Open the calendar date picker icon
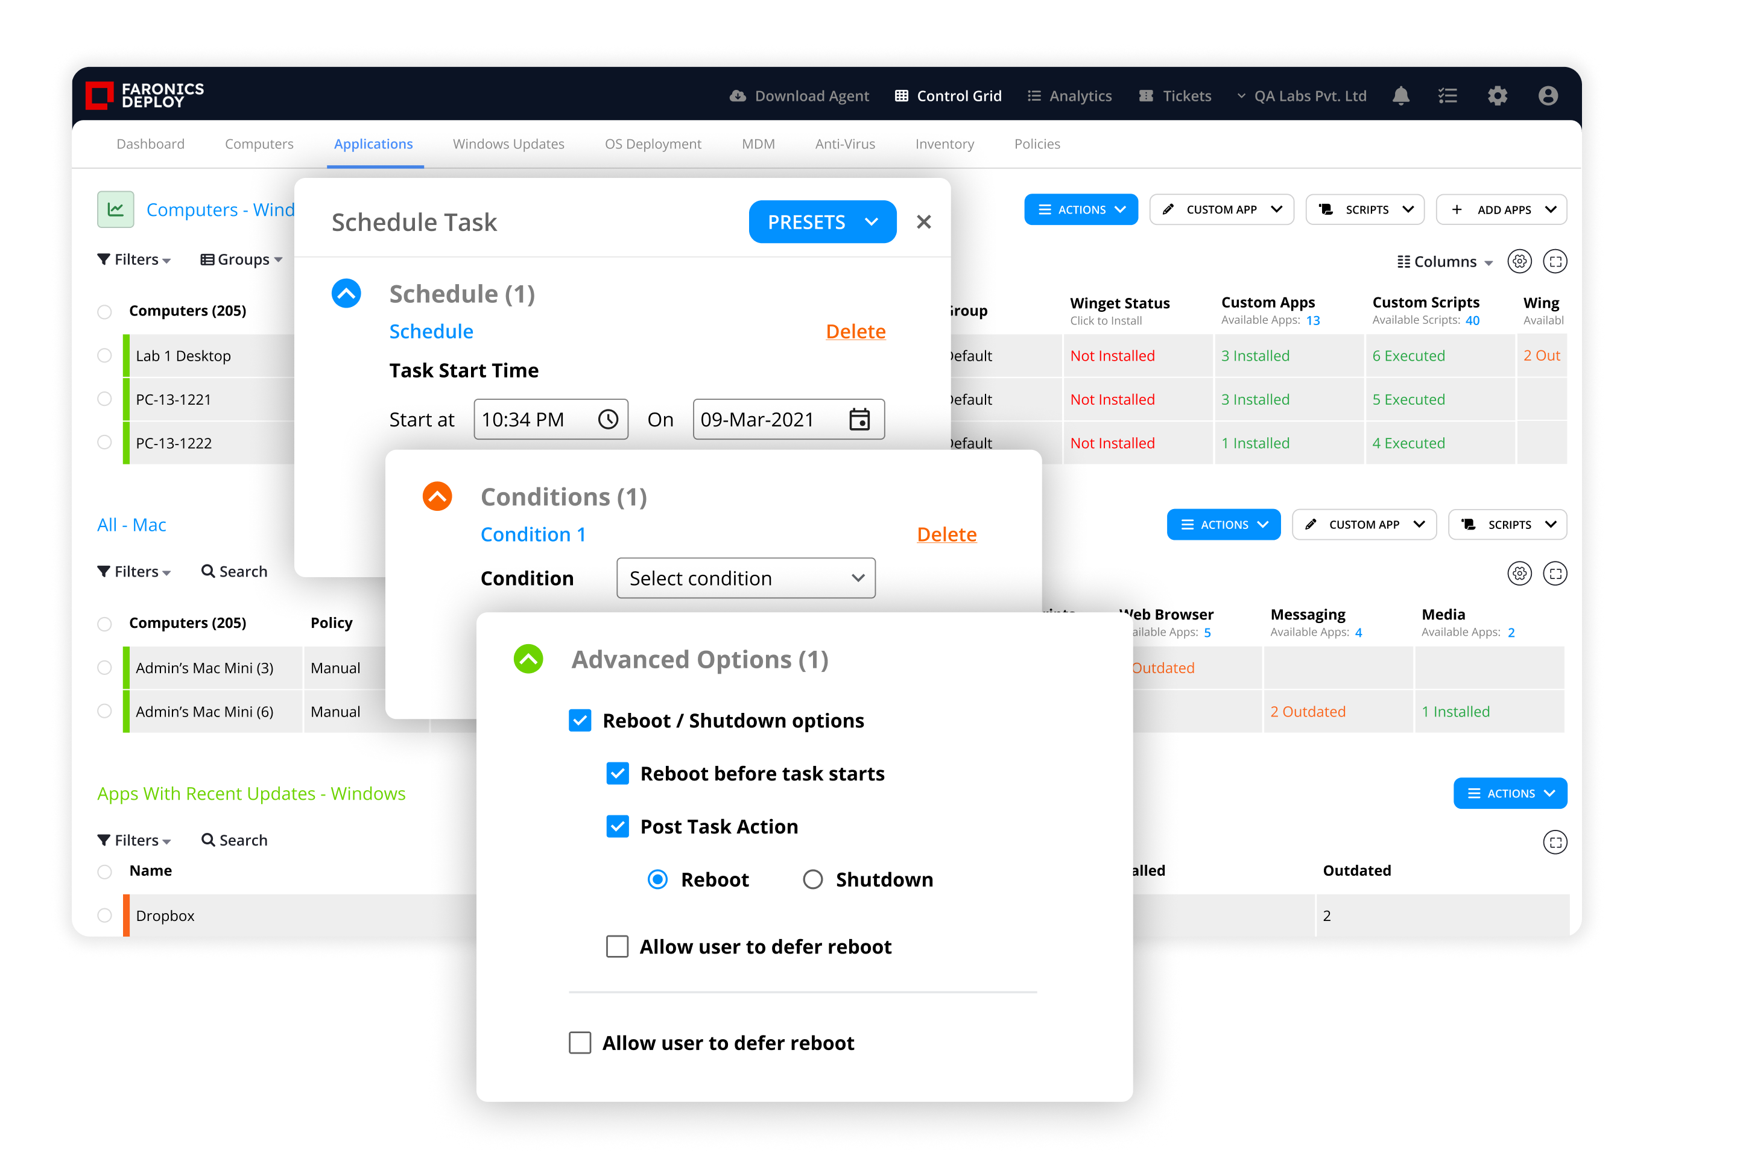 [x=859, y=420]
